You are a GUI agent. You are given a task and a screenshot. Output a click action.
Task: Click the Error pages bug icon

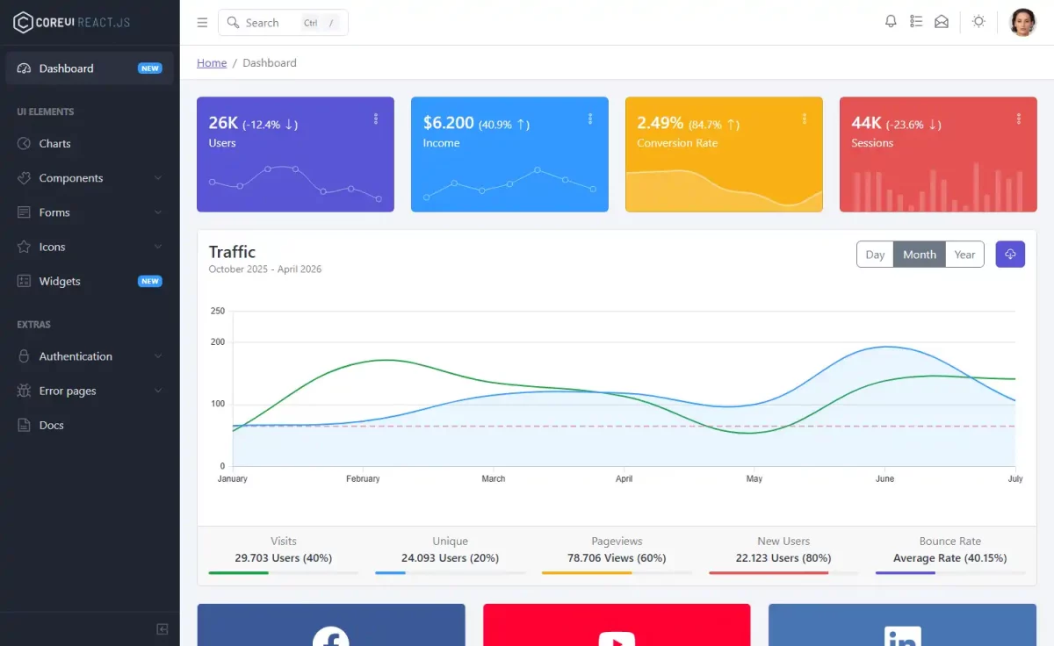(24, 391)
